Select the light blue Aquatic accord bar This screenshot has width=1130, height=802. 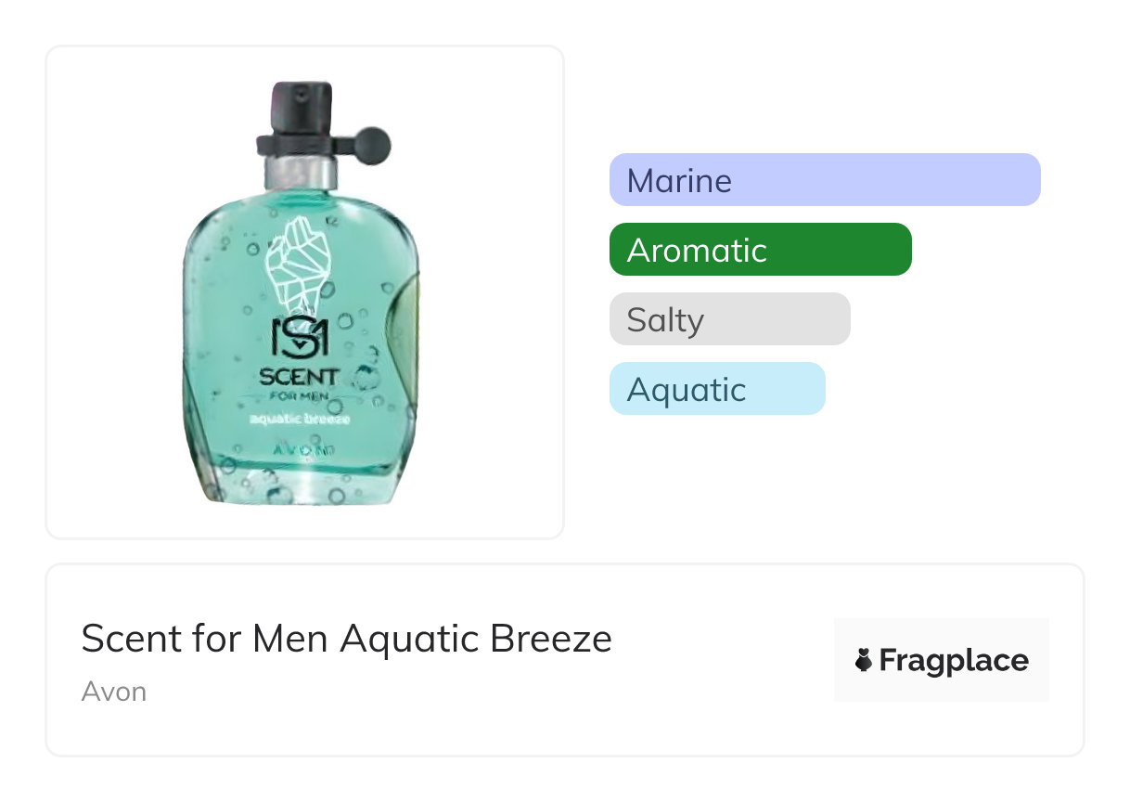(x=716, y=389)
